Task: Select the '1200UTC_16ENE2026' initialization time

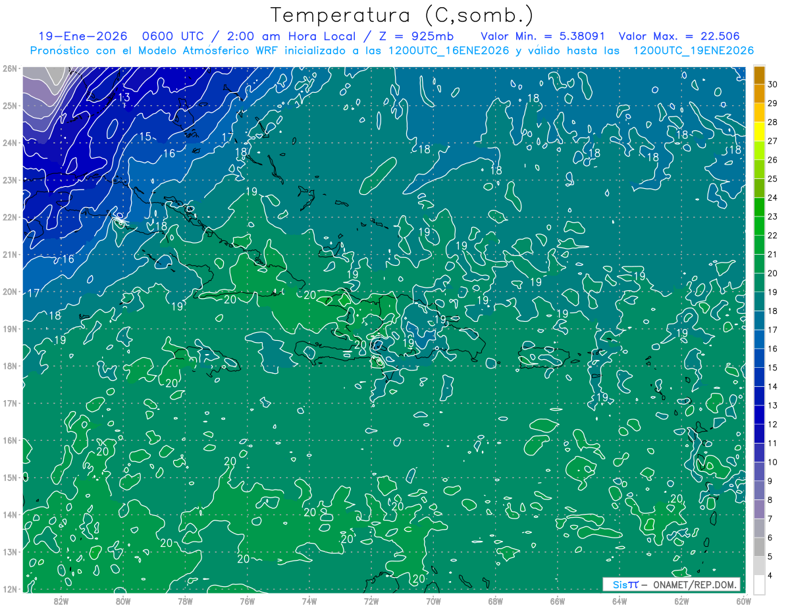Action: coord(449,51)
